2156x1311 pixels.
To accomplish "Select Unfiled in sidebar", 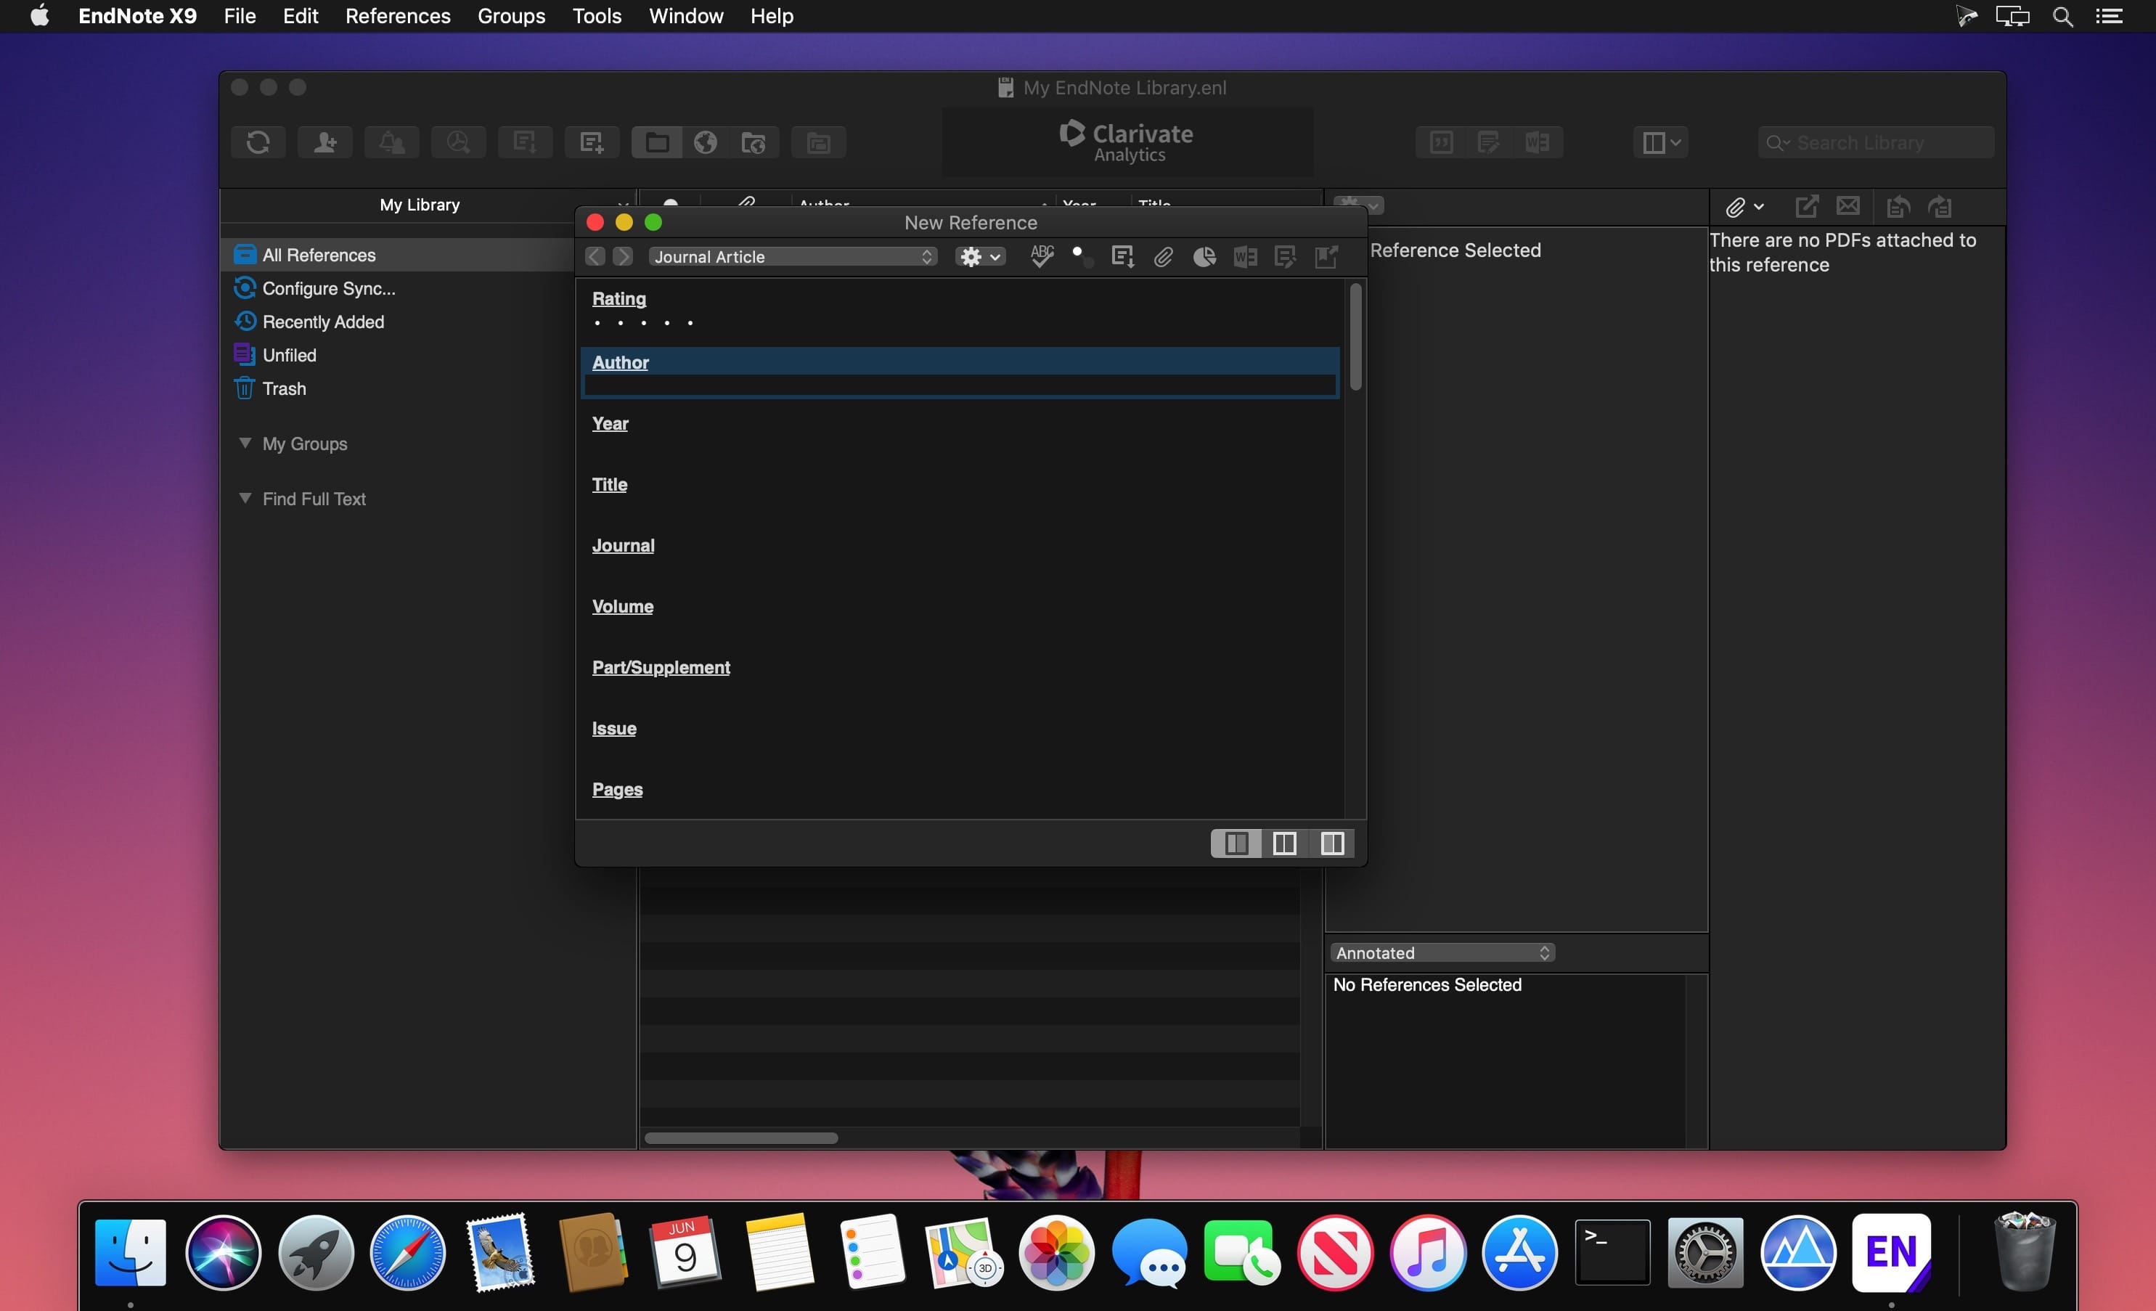I will (x=289, y=354).
